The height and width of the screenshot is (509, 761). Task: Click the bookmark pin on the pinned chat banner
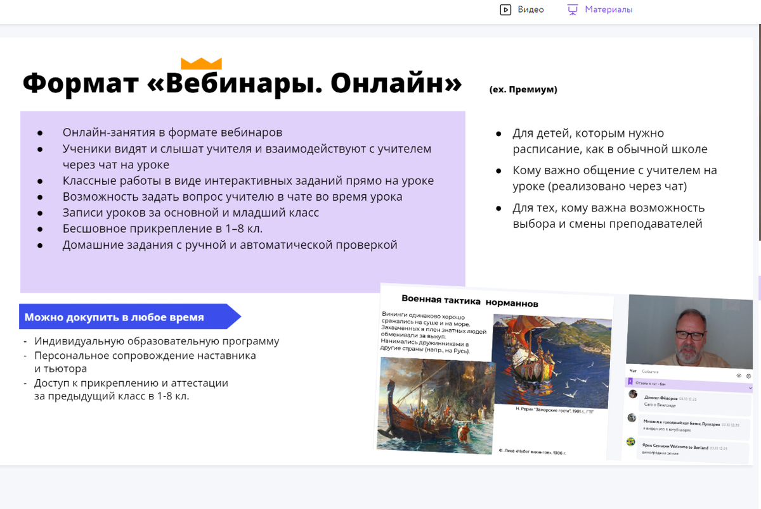[630, 381]
